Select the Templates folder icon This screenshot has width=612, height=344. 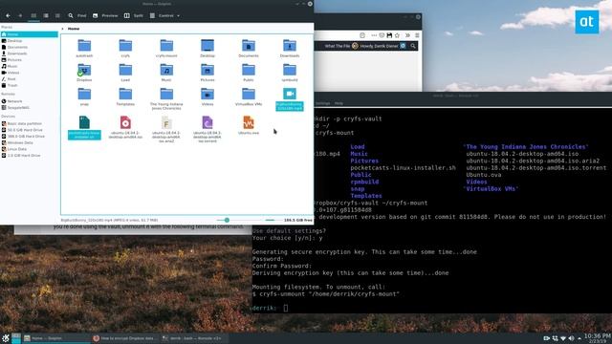pyautogui.click(x=125, y=94)
